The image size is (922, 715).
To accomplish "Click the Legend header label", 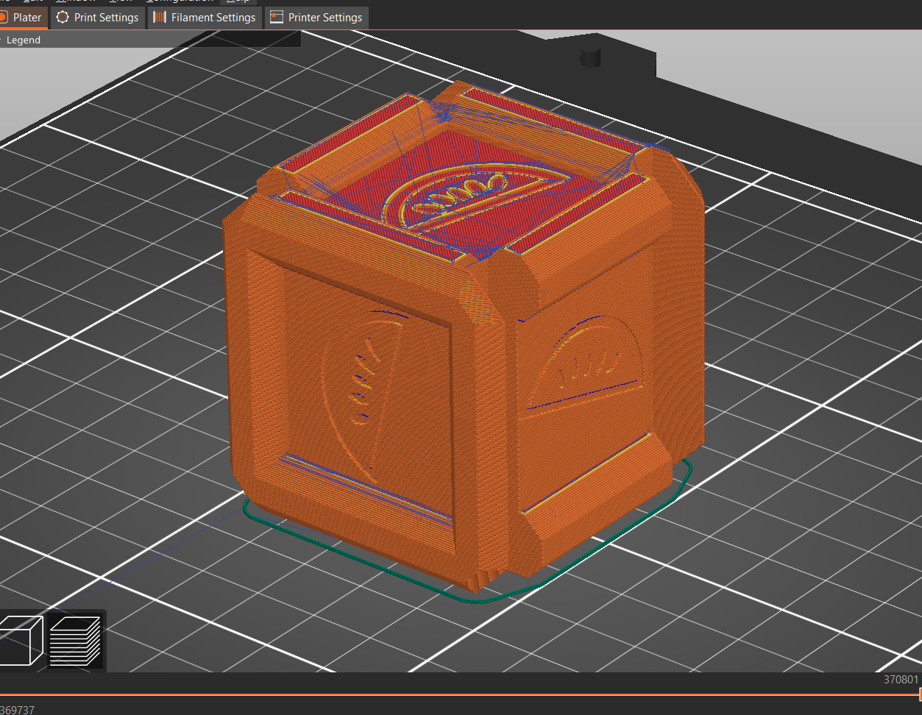I will coord(24,40).
